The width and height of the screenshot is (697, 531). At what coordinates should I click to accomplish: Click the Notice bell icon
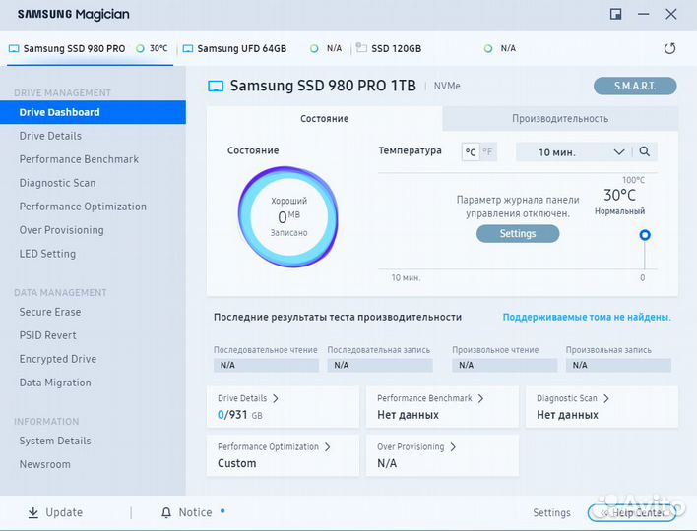pyautogui.click(x=165, y=512)
